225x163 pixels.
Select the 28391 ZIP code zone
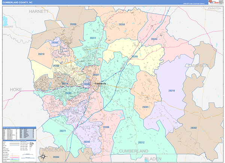click(146, 107)
